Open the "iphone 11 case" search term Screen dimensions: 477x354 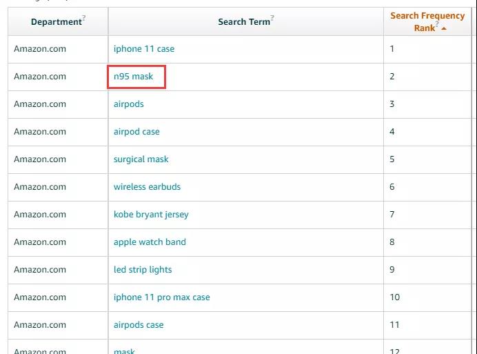pos(144,49)
